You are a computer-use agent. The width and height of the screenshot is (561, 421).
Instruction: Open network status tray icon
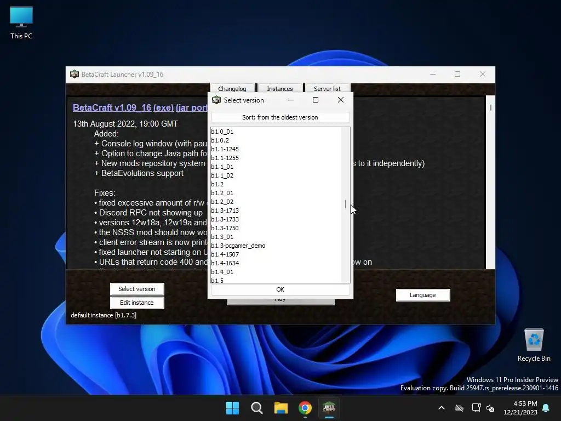tap(476, 408)
